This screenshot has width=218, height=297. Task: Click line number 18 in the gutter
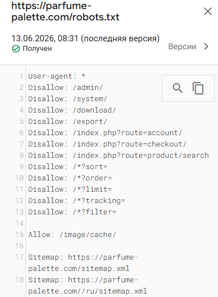19,280
